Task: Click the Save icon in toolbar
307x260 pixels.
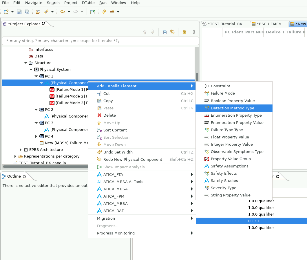Action: [x=19, y=12]
